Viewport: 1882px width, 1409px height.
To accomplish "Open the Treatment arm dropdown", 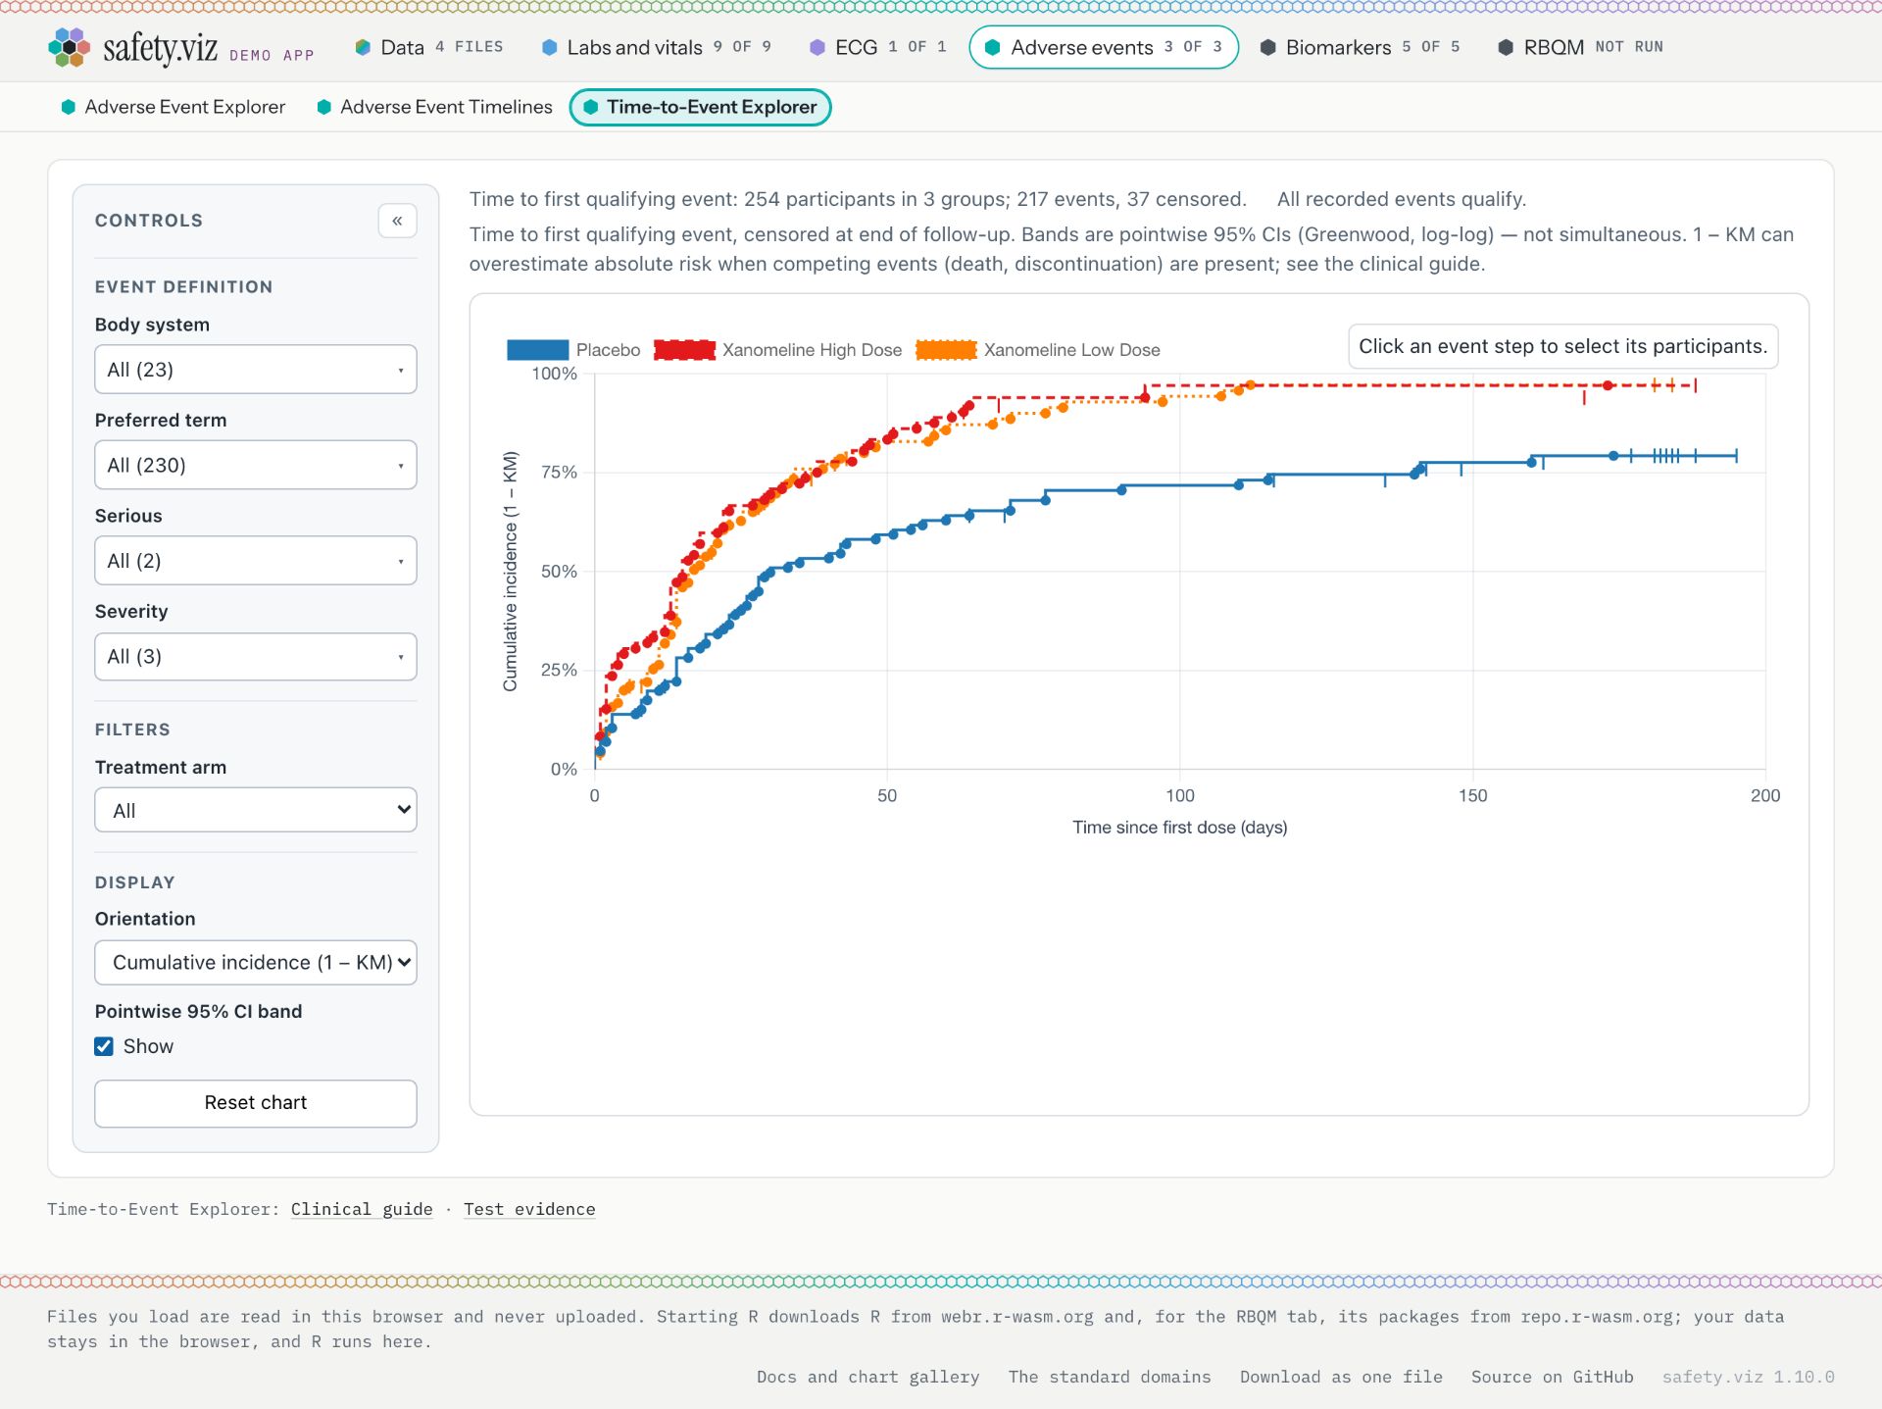I will [256, 810].
